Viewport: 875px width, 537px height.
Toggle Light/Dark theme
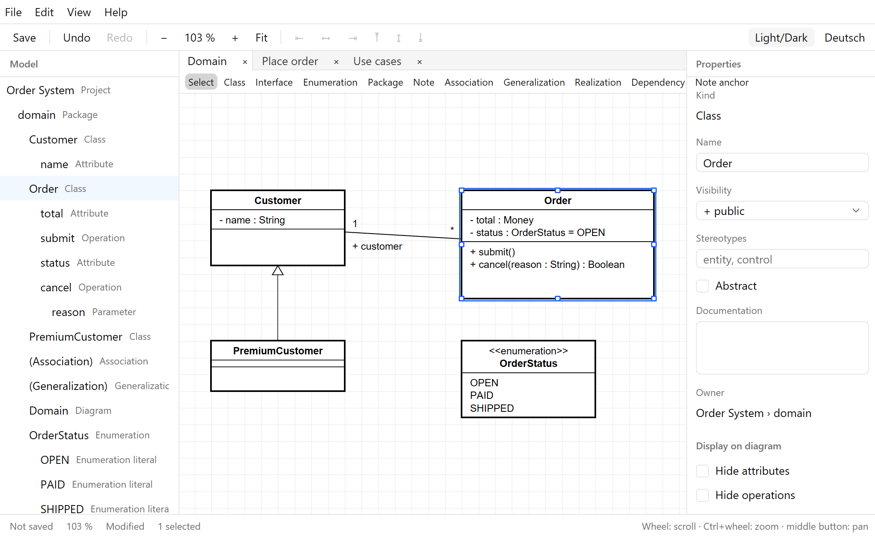(x=781, y=38)
